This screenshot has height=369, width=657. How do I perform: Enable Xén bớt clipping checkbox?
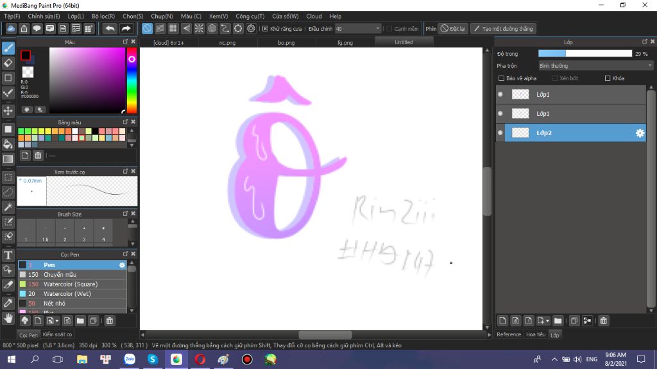tap(555, 78)
